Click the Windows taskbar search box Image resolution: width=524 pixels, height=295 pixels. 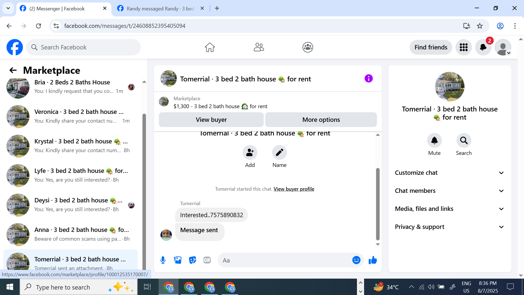(x=79, y=287)
